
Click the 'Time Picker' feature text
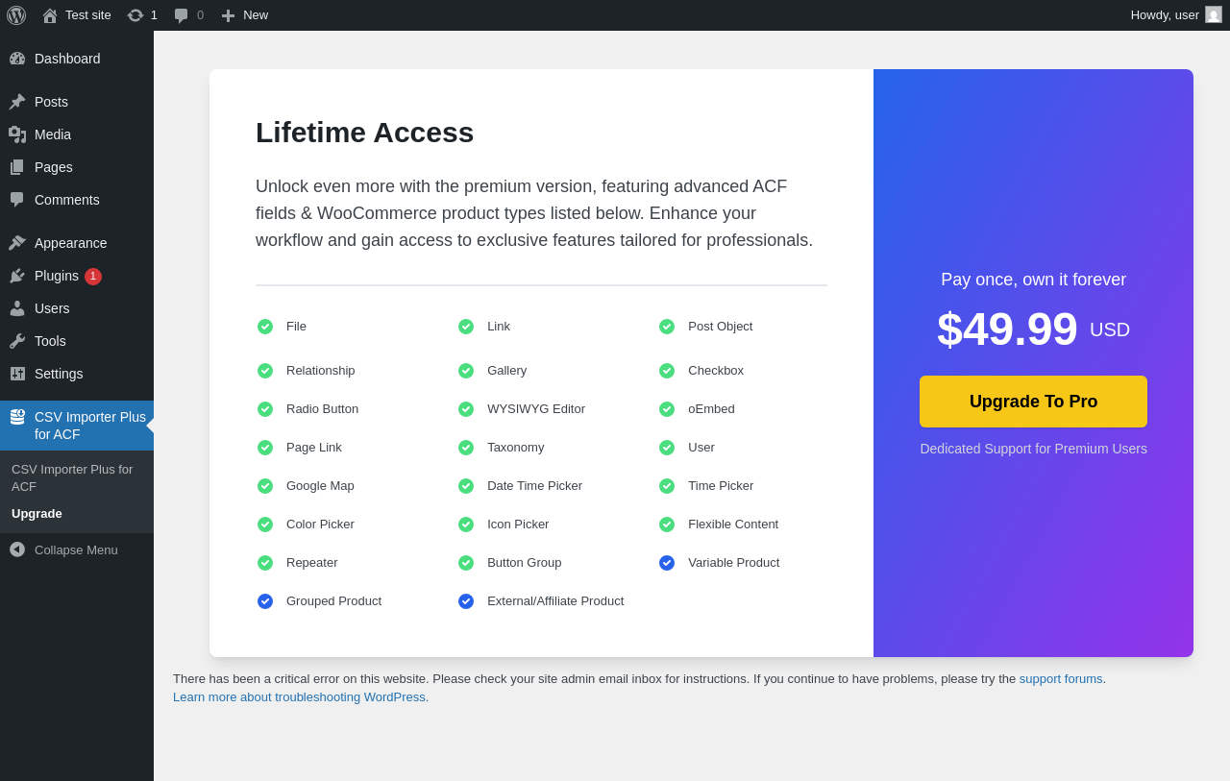coord(721,486)
